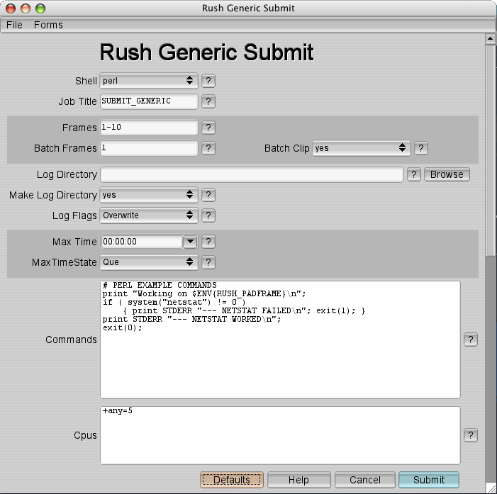This screenshot has width=497, height=494.
Task: Show help for MaxTimeState
Action: coord(208,262)
